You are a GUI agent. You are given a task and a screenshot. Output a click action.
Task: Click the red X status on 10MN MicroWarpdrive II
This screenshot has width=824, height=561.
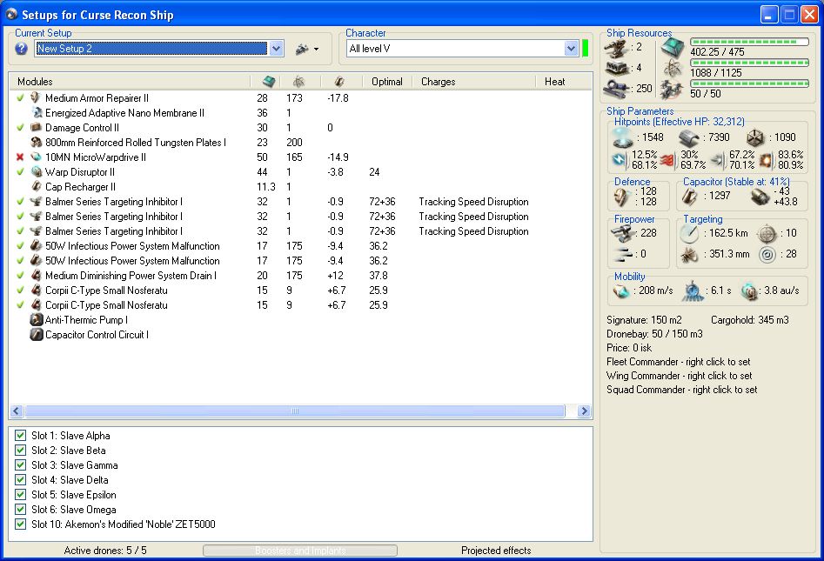20,157
